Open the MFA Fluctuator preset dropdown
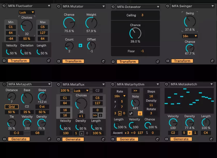The width and height of the screenshot is (217, 158). pyautogui.click(x=29, y=6)
